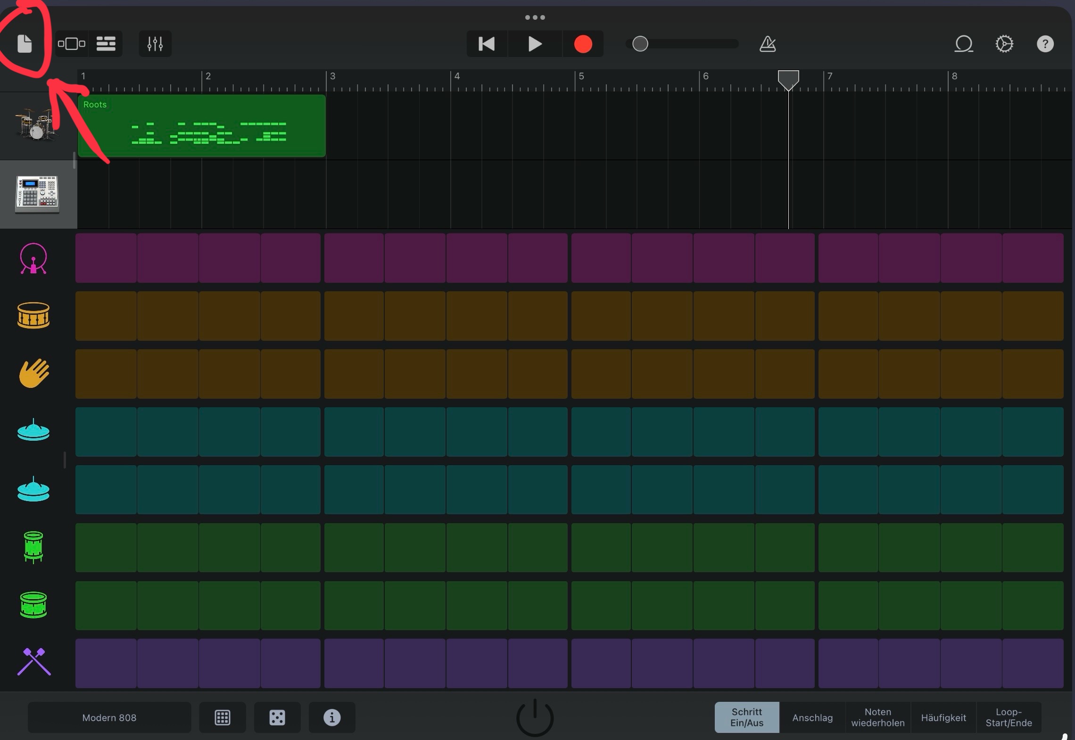Viewport: 1075px width, 740px height.
Task: Click the master volume slider knob
Action: [x=640, y=44]
